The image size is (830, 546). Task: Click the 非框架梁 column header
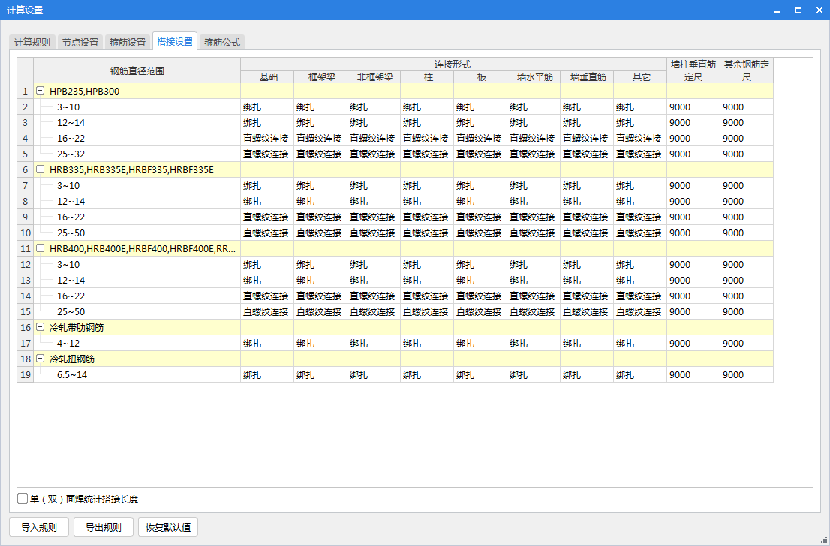pyautogui.click(x=374, y=76)
